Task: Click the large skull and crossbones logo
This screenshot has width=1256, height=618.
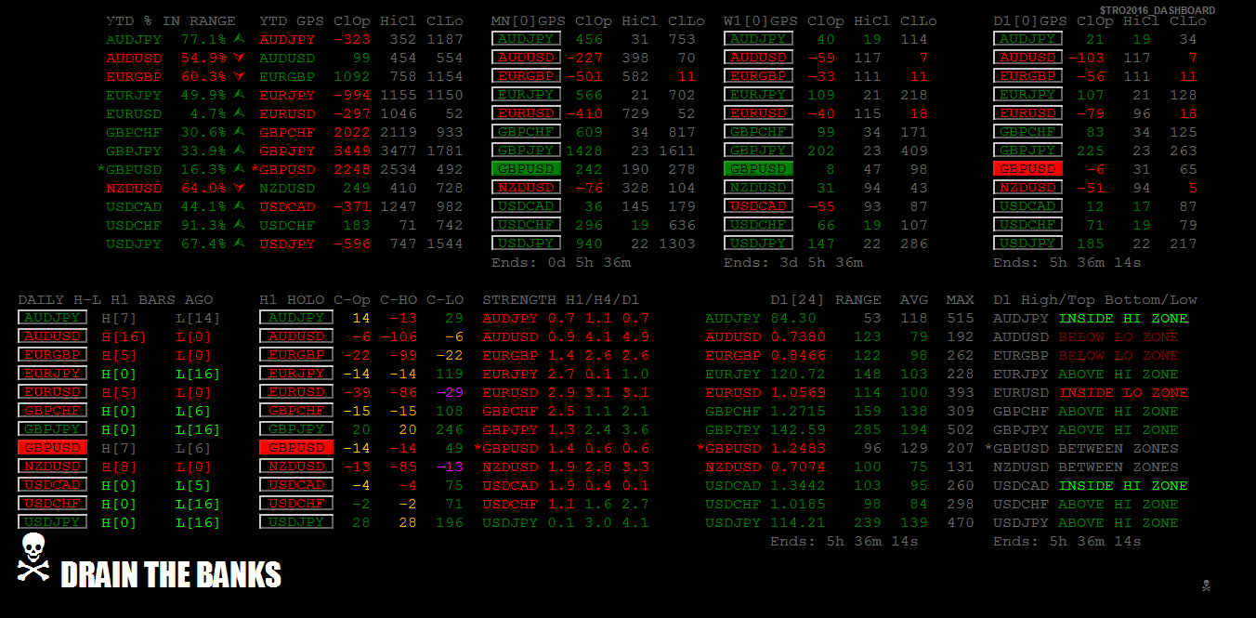Action: (33, 558)
